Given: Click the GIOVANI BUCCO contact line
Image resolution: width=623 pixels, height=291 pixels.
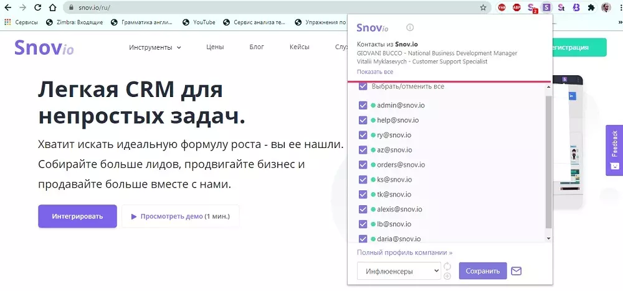Looking at the screenshot, I should click(x=437, y=53).
